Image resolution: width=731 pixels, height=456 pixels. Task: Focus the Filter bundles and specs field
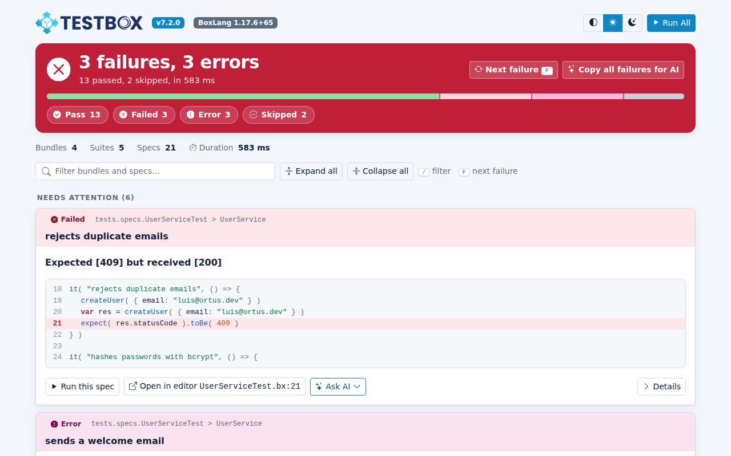[x=155, y=171]
